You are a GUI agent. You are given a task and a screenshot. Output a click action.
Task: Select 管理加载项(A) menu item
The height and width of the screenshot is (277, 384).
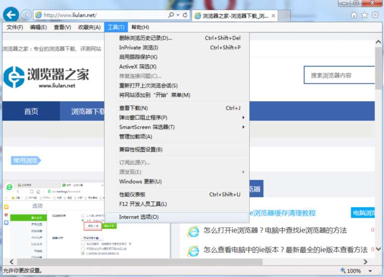point(177,137)
